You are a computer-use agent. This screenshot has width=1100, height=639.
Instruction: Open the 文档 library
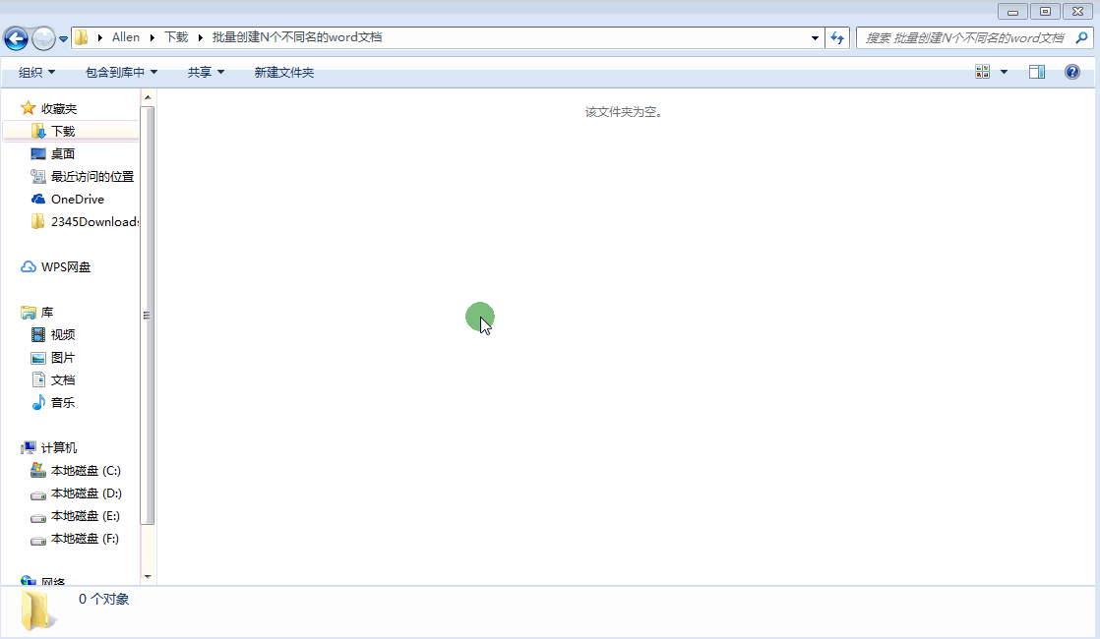pos(62,379)
